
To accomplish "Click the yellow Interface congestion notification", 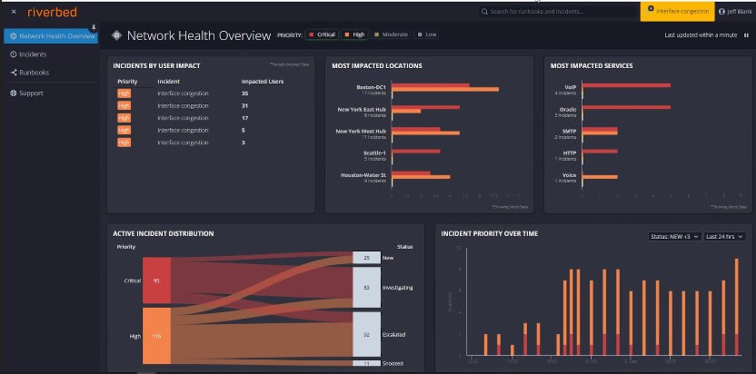I will click(x=677, y=12).
